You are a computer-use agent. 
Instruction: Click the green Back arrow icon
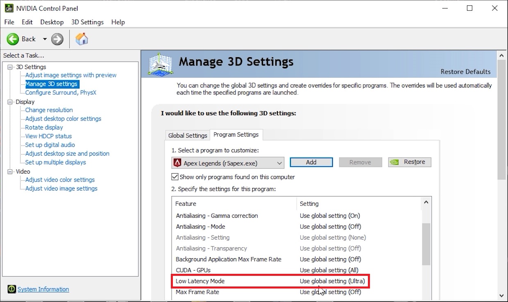point(13,39)
